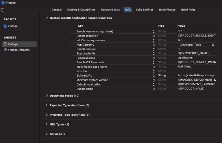Click the https://celestialteapot.com value
The image size is (222, 143).
click(197, 75)
